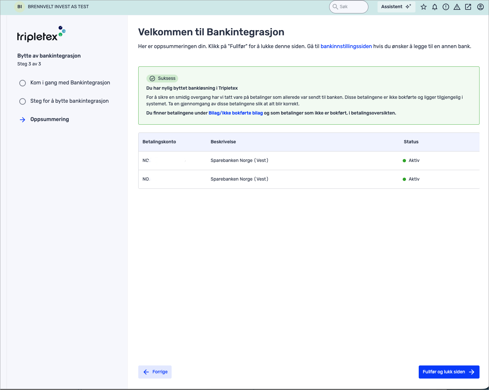Open the external link icon
The image size is (489, 390).
[x=468, y=7]
